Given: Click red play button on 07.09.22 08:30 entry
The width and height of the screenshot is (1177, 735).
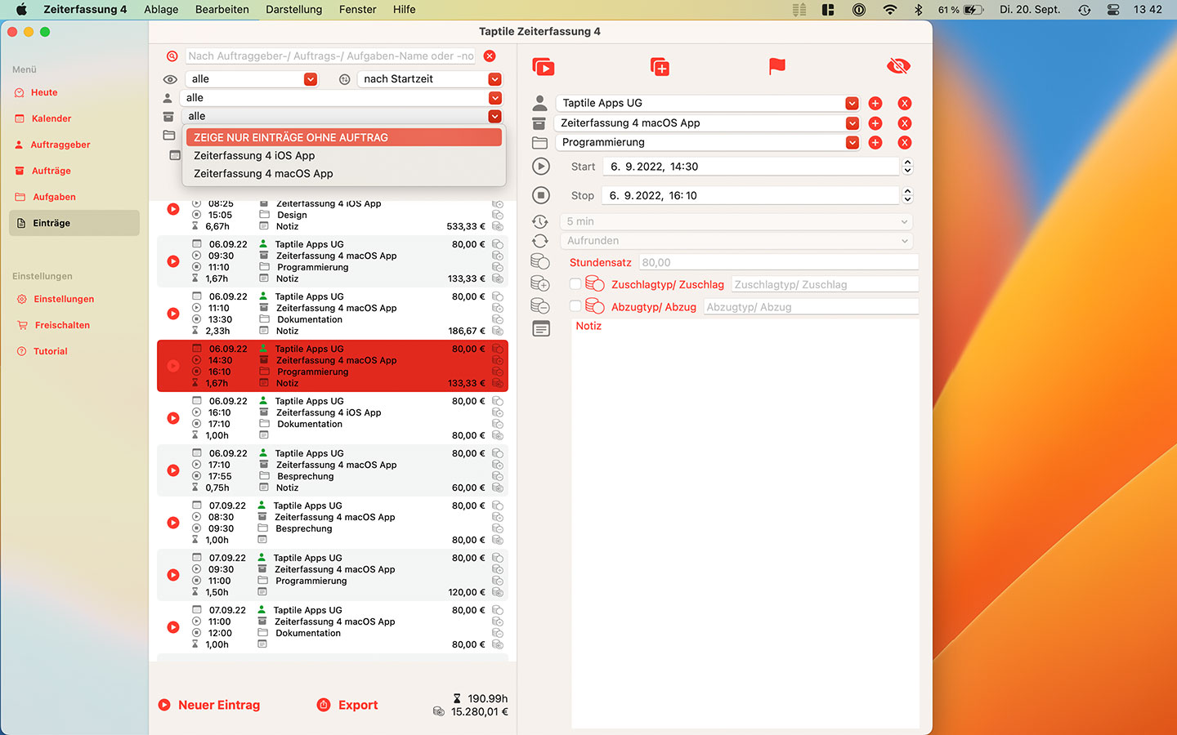Looking at the screenshot, I should [x=173, y=523].
